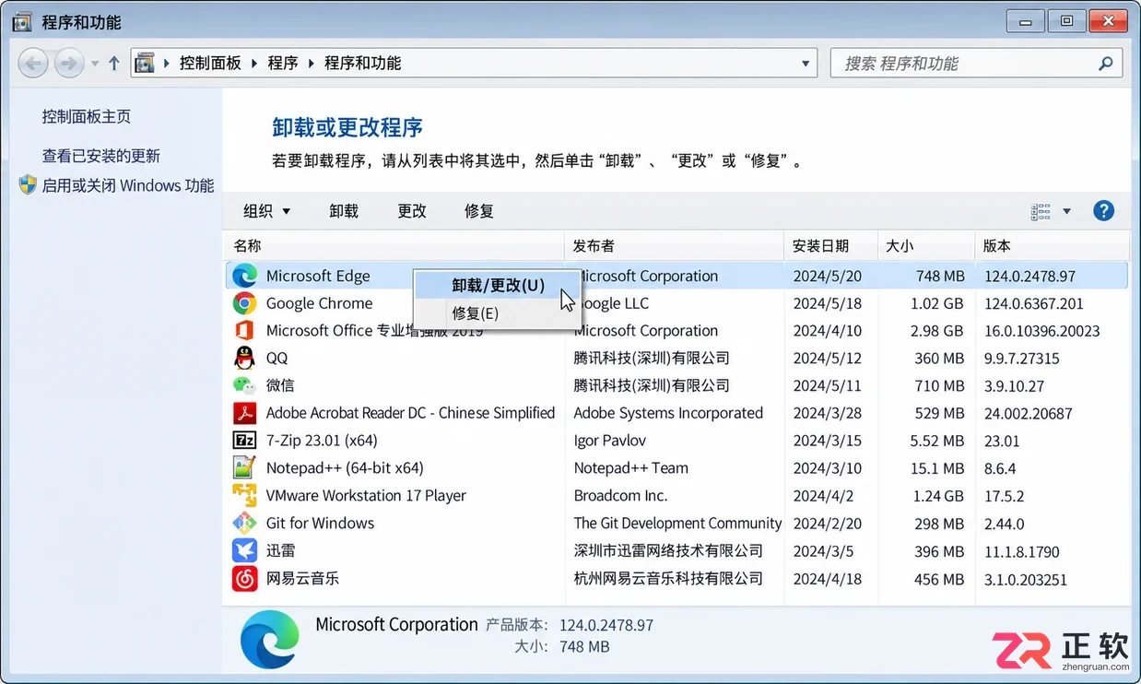Click the view options icon in the toolbar
This screenshot has width=1141, height=684.
(1041, 211)
